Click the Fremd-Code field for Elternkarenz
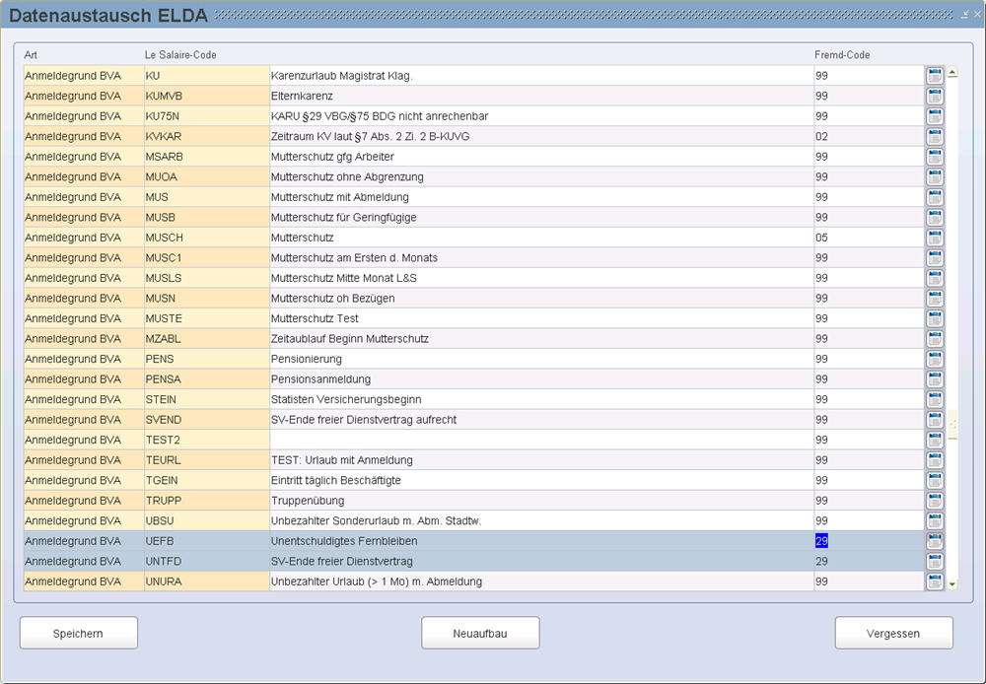The image size is (986, 684). pyautogui.click(x=868, y=97)
